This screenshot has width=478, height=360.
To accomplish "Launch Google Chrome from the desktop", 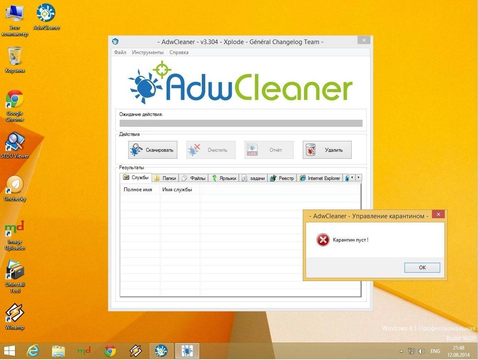I will pos(15,106).
